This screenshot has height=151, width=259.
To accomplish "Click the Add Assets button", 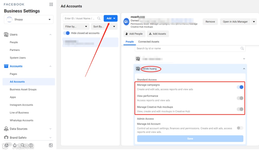I will pos(158,34).
